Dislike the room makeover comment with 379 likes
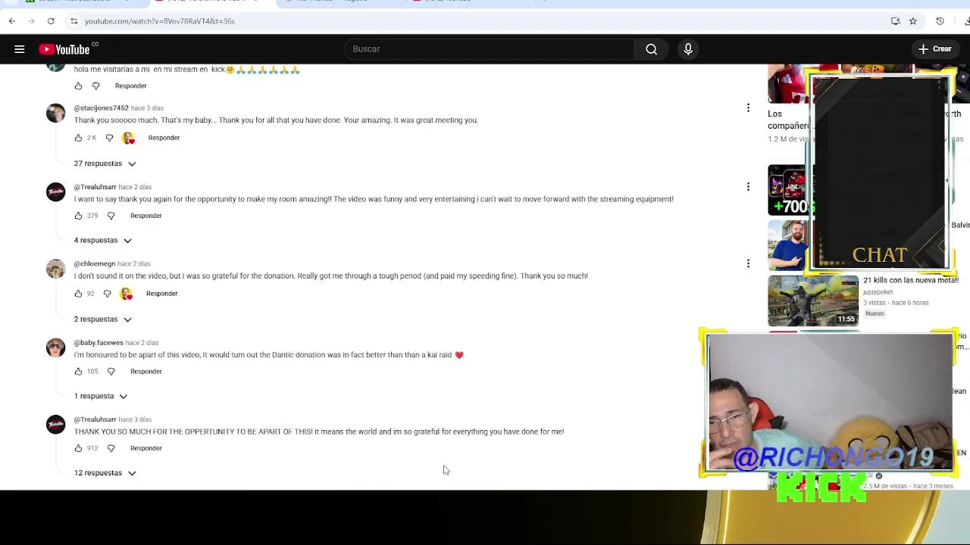 click(x=111, y=216)
